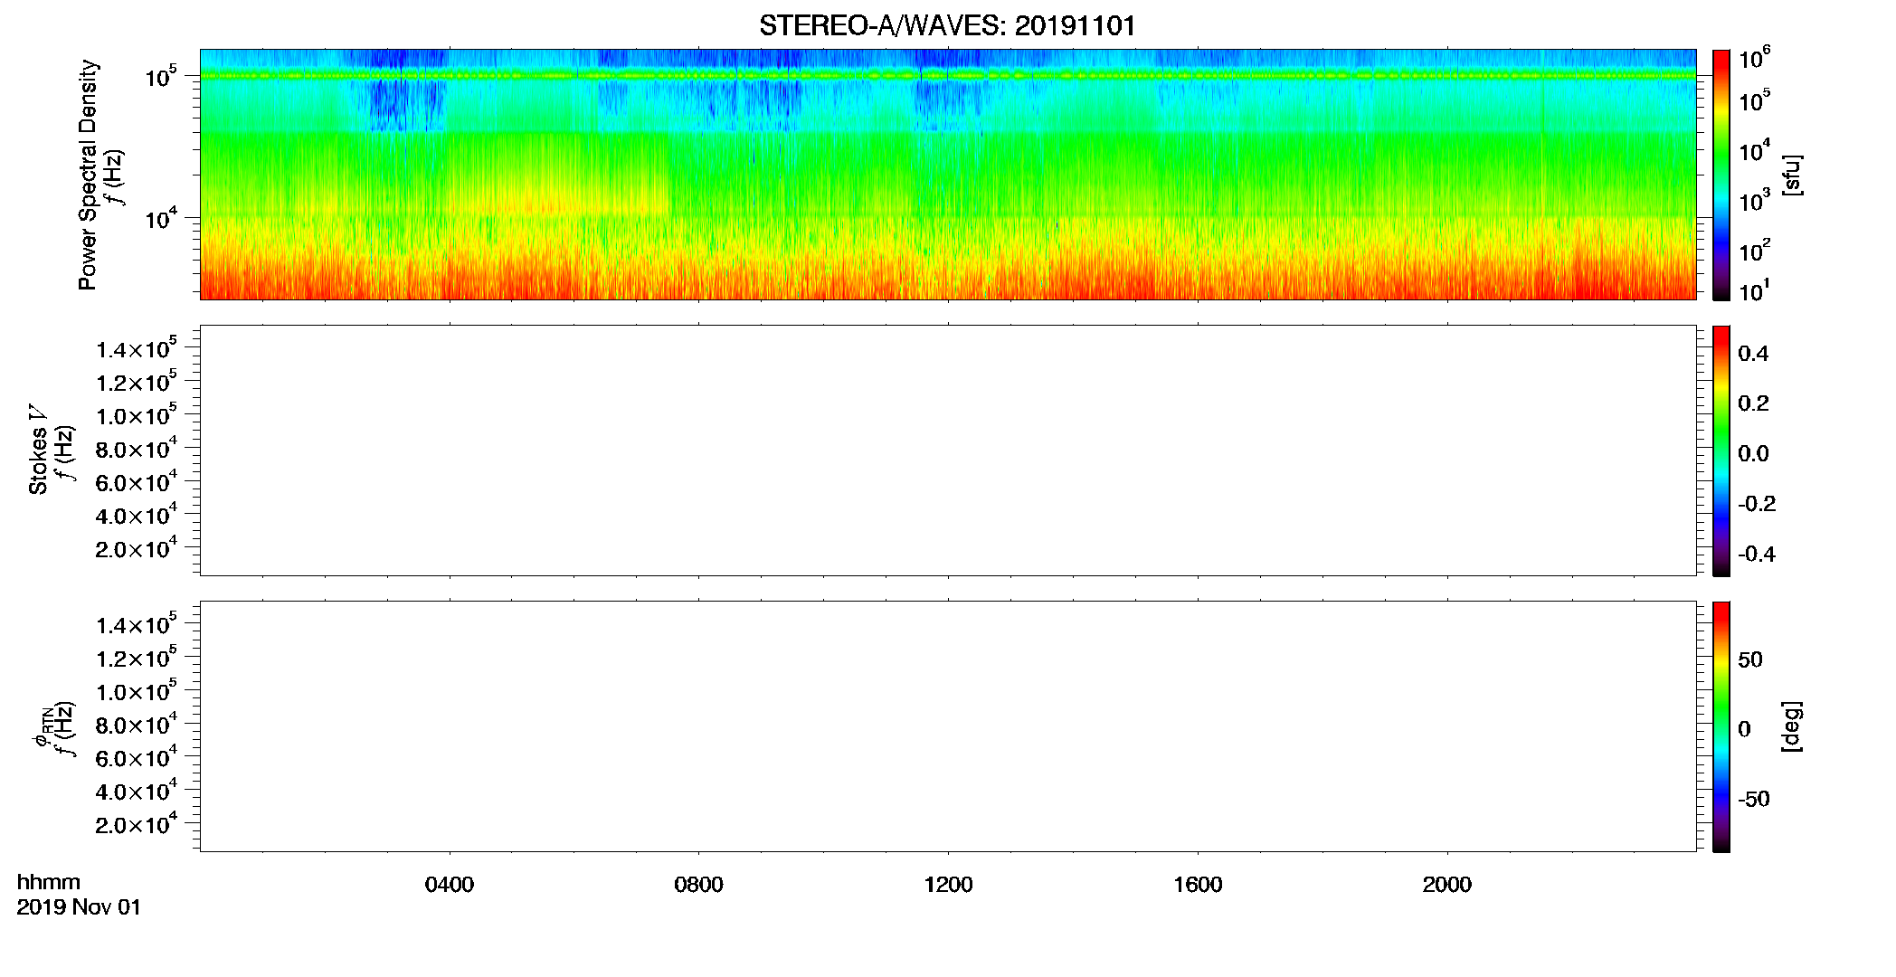Click the degrees angle colorbar
Image resolution: width=1896 pixels, height=977 pixels.
point(1721,726)
